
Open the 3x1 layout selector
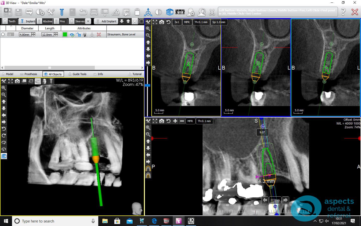coord(177,22)
